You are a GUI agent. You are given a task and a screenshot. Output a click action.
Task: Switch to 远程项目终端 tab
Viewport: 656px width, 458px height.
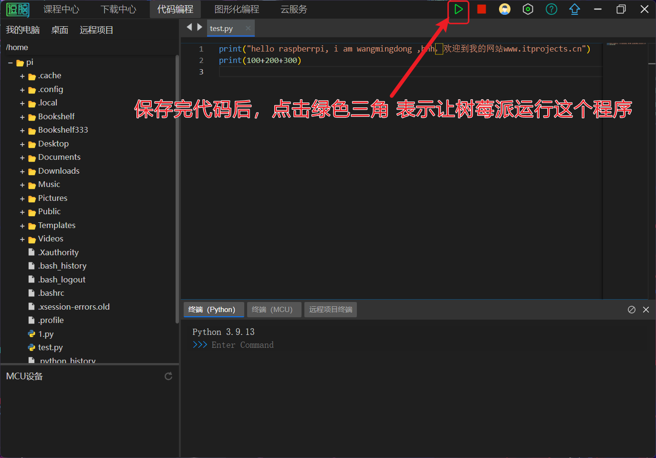point(331,310)
